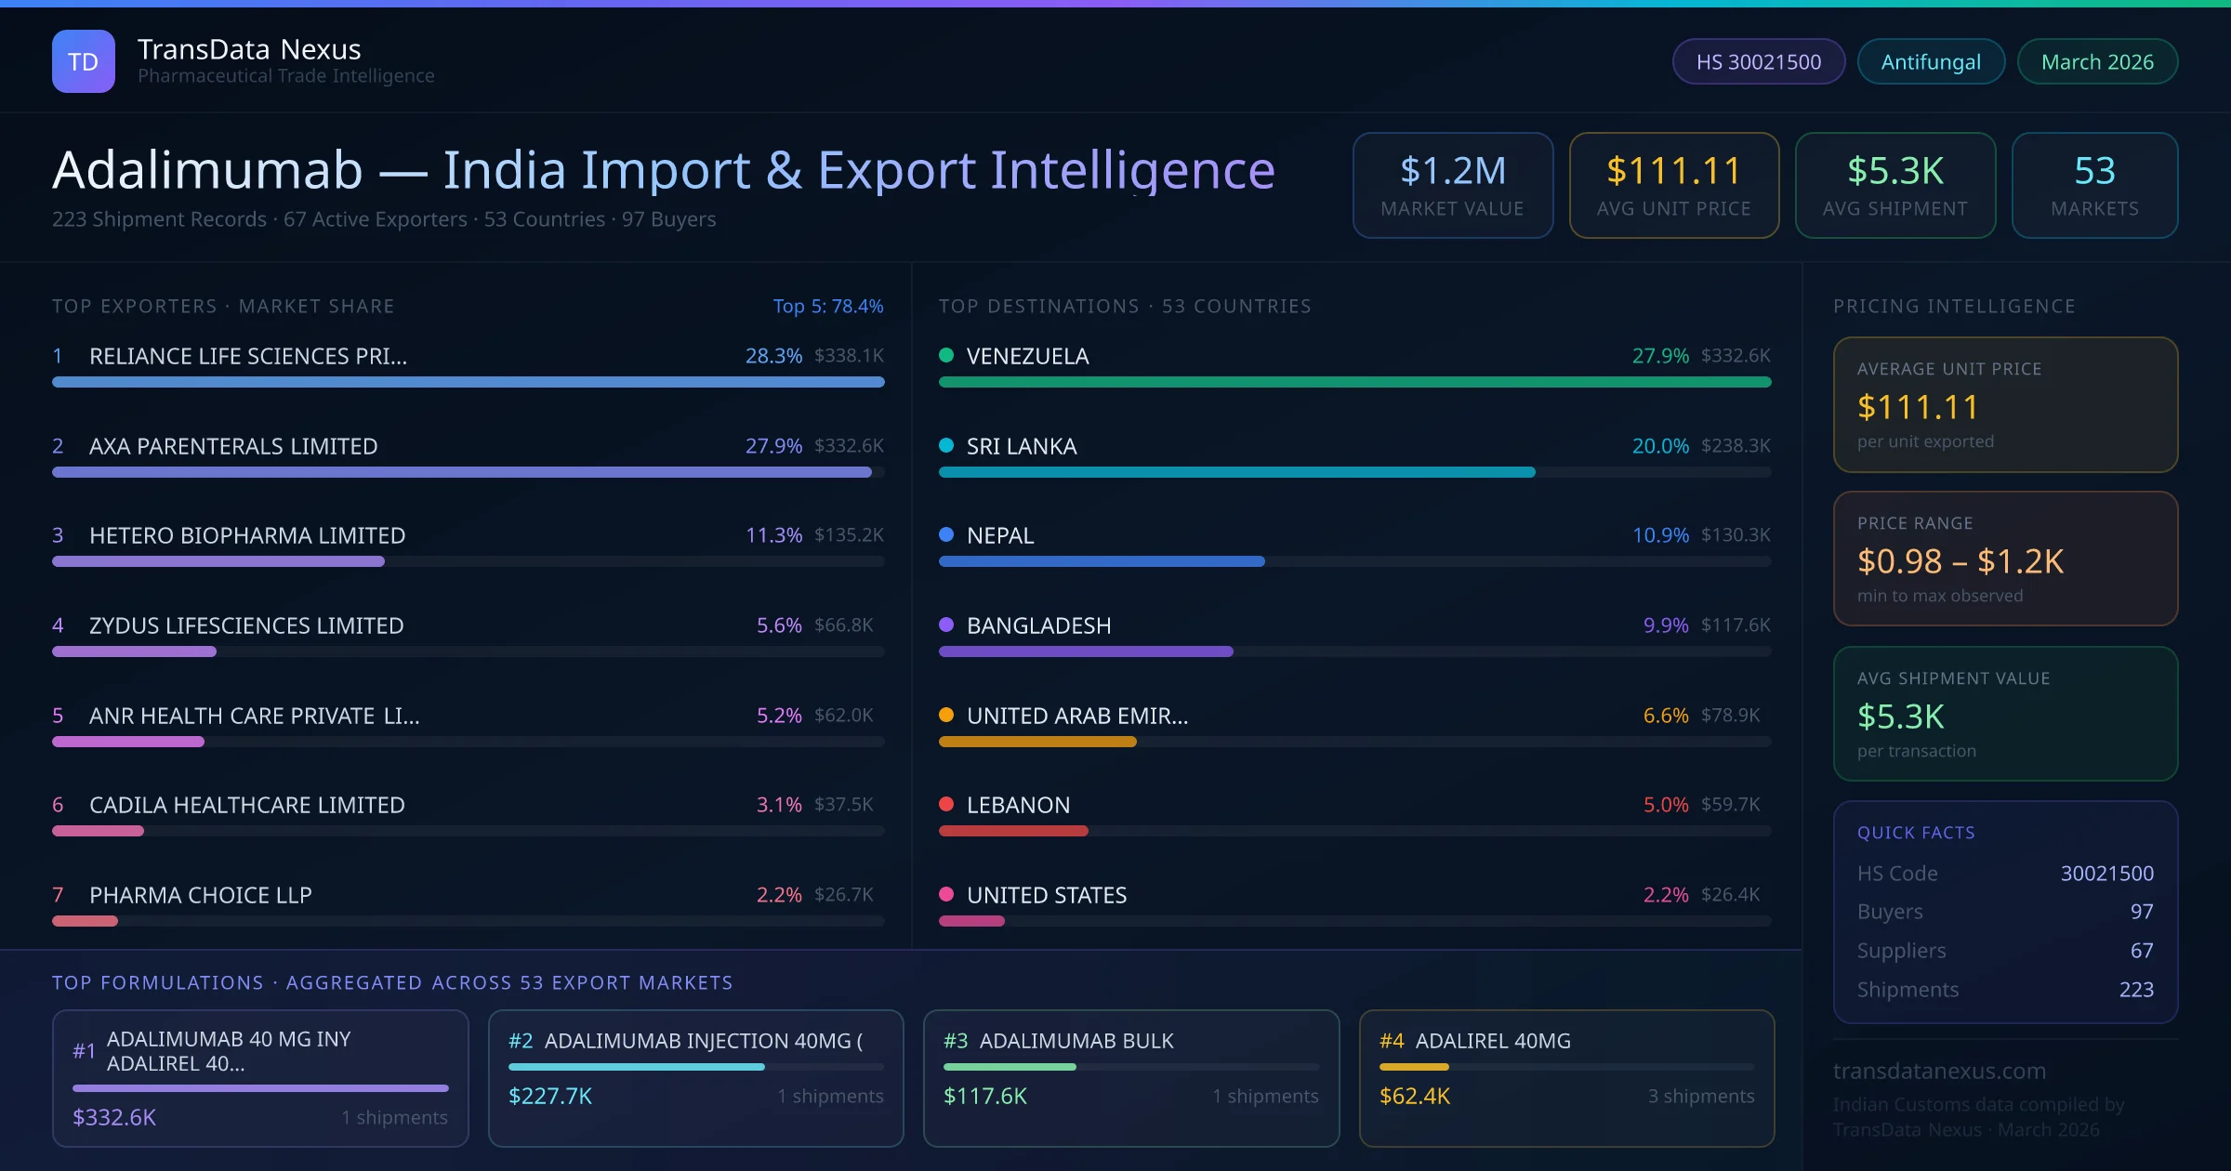The image size is (2231, 1171).
Task: Open the Adalimumab Bulk formulation card
Action: point(1130,1077)
